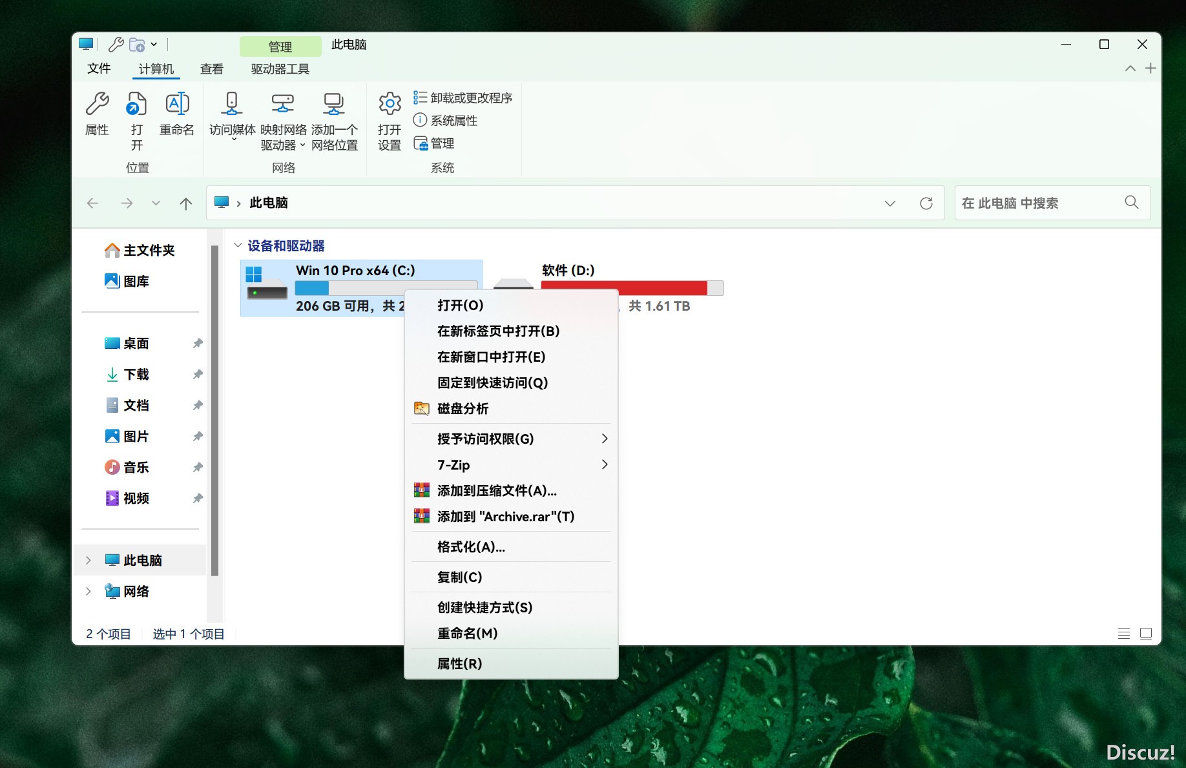
Task: Click the search magnifier icon
Action: click(x=1132, y=202)
